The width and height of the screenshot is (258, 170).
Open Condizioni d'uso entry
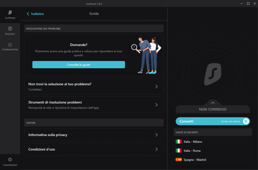coord(94,149)
